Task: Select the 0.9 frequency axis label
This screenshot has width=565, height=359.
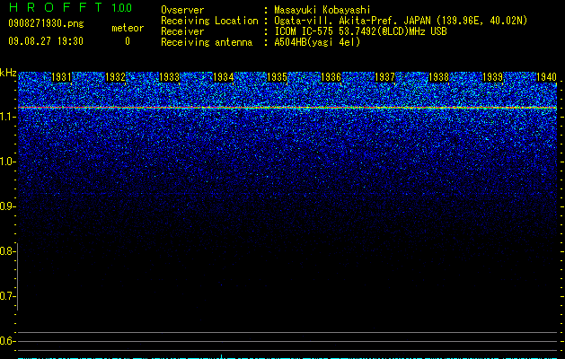Action: (7, 206)
